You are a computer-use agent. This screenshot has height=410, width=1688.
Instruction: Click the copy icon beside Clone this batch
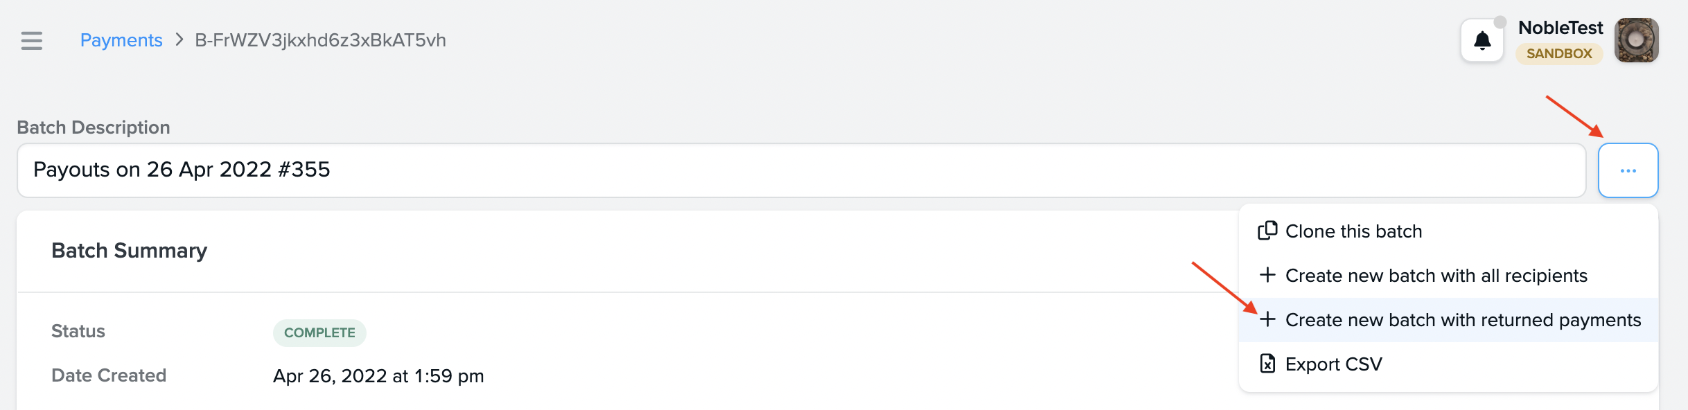tap(1267, 231)
